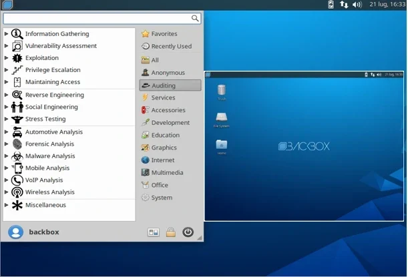Click the Recently Used clock icon

pyautogui.click(x=145, y=46)
